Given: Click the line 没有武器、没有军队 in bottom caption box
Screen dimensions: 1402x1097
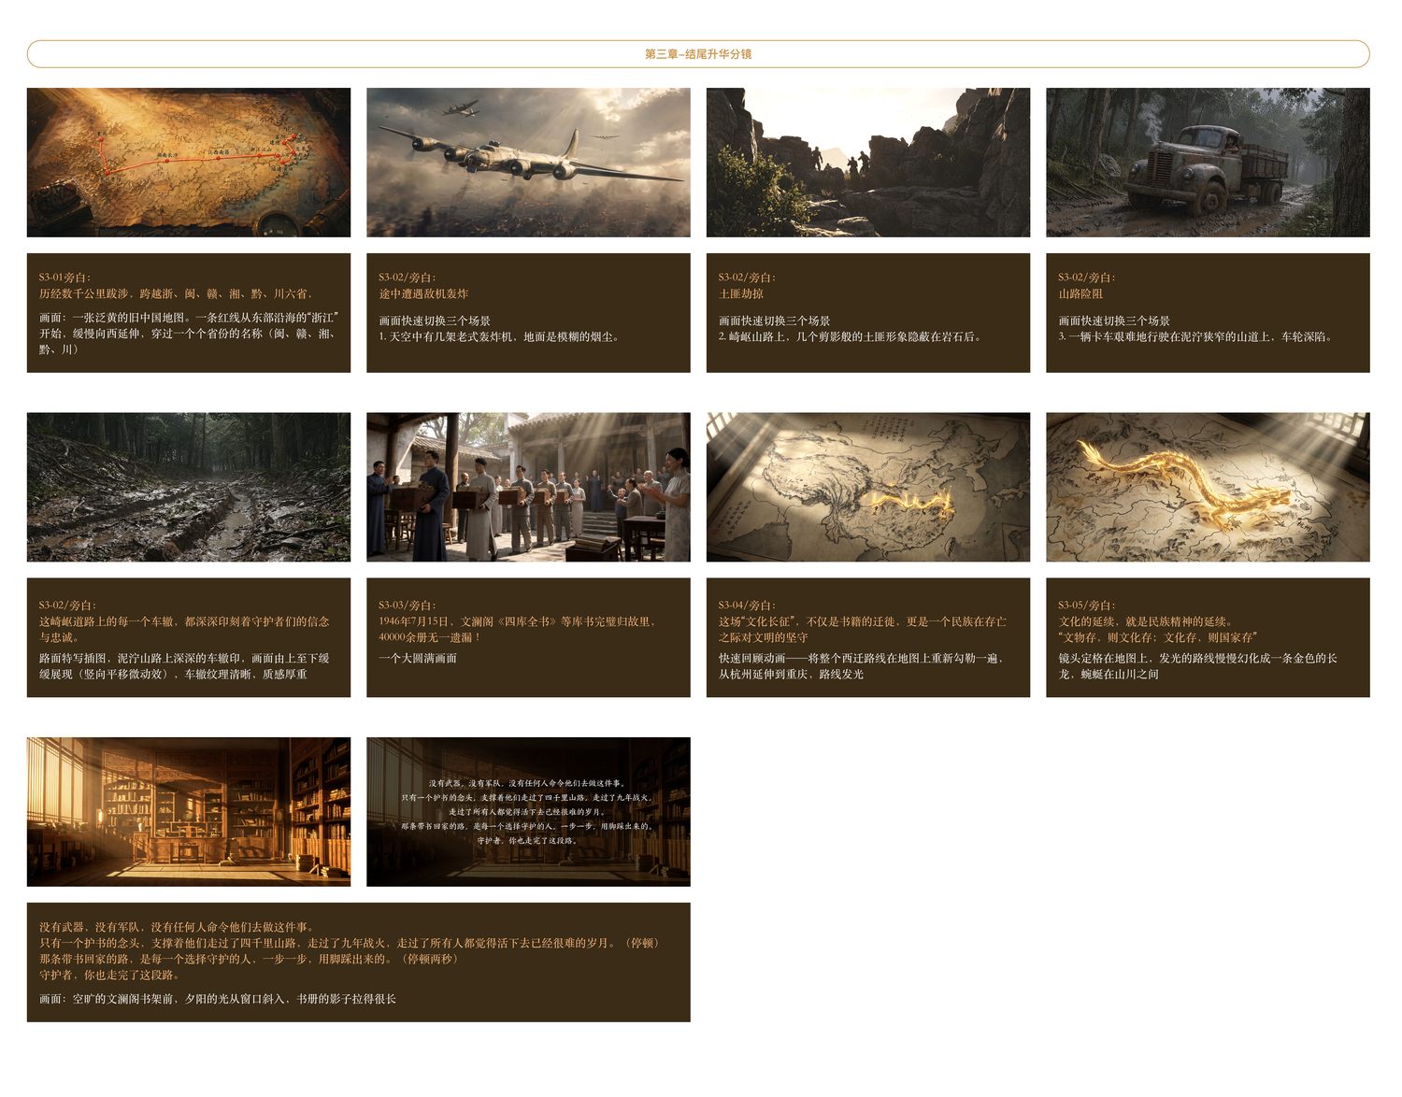Looking at the screenshot, I should (x=179, y=927).
